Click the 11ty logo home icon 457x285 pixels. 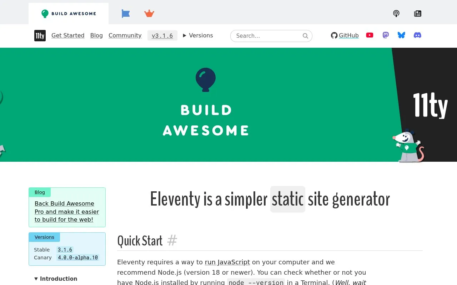coord(40,36)
